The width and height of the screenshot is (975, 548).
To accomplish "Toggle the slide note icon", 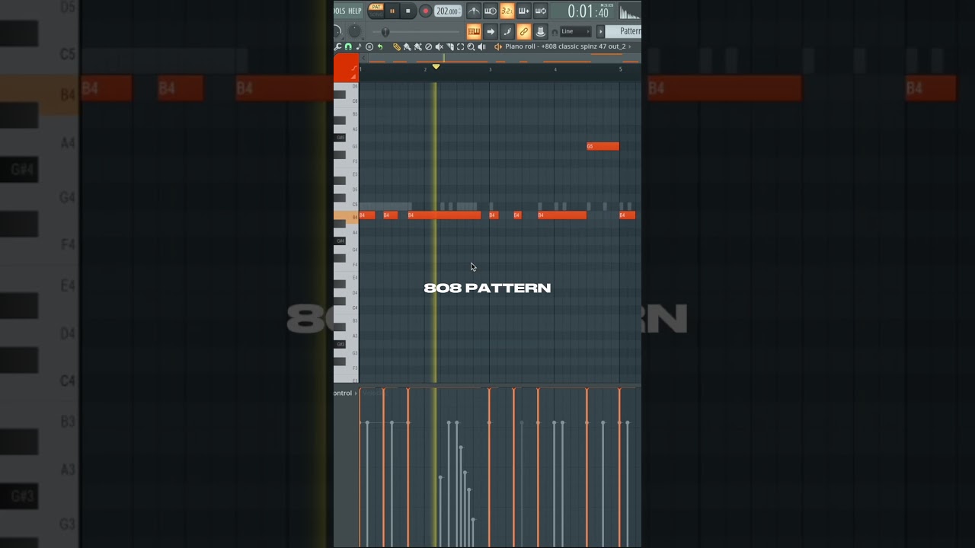I will point(355,68).
